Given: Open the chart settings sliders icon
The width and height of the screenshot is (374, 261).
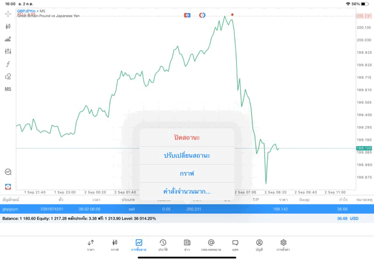Looking at the screenshot, I should [x=8, y=51].
